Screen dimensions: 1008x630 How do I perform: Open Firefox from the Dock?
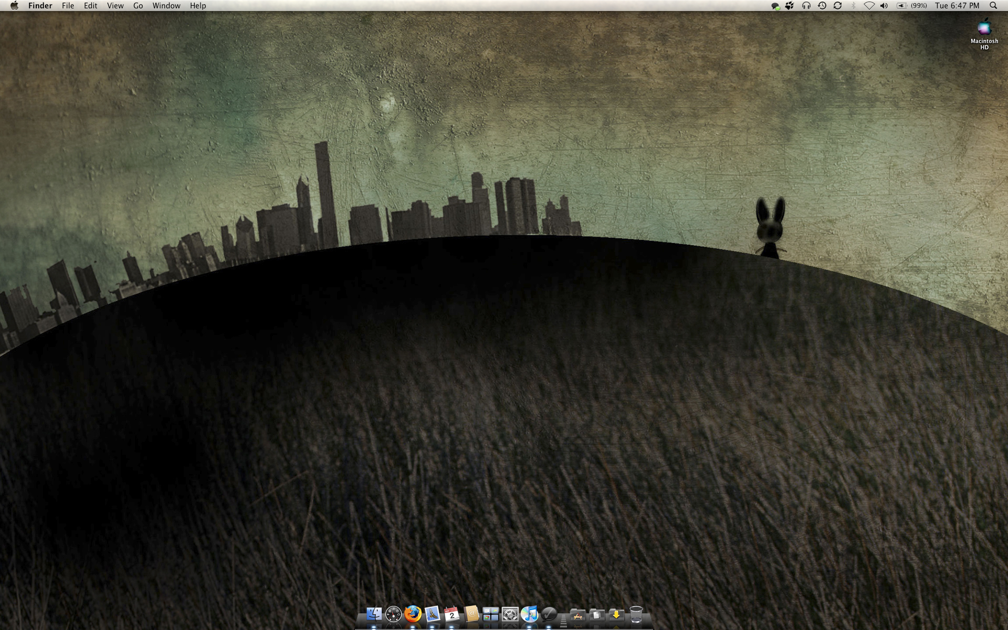[413, 614]
